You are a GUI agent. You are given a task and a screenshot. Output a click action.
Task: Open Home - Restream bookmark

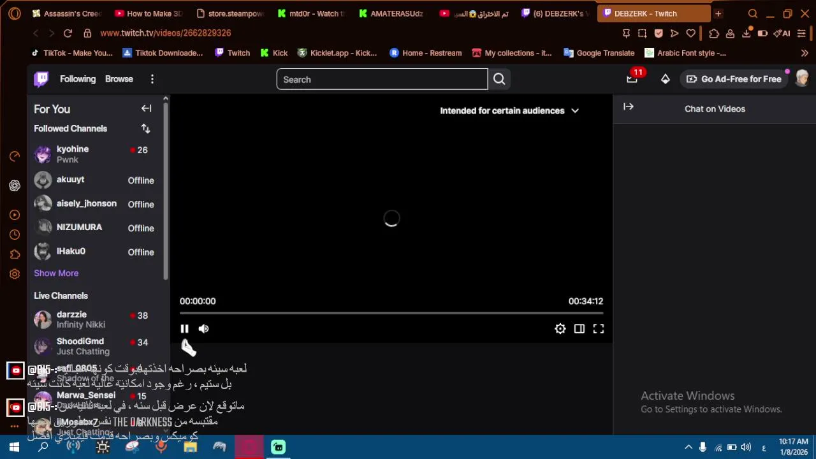[425, 54]
